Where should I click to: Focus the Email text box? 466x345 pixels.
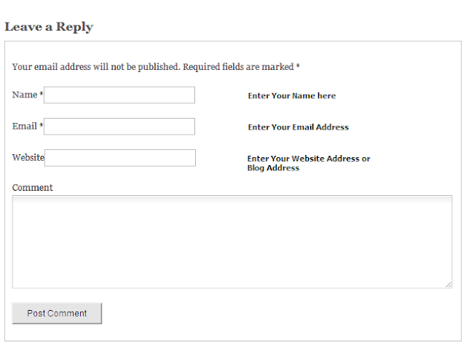[x=119, y=127]
